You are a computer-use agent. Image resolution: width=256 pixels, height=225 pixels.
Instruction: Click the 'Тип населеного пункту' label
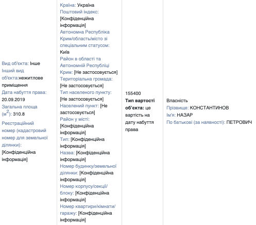86,92
